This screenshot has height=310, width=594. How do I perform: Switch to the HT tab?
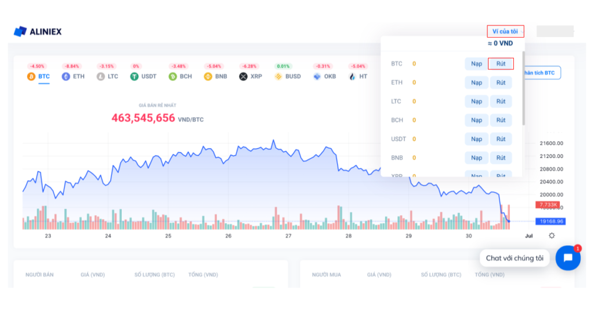pyautogui.click(x=358, y=76)
